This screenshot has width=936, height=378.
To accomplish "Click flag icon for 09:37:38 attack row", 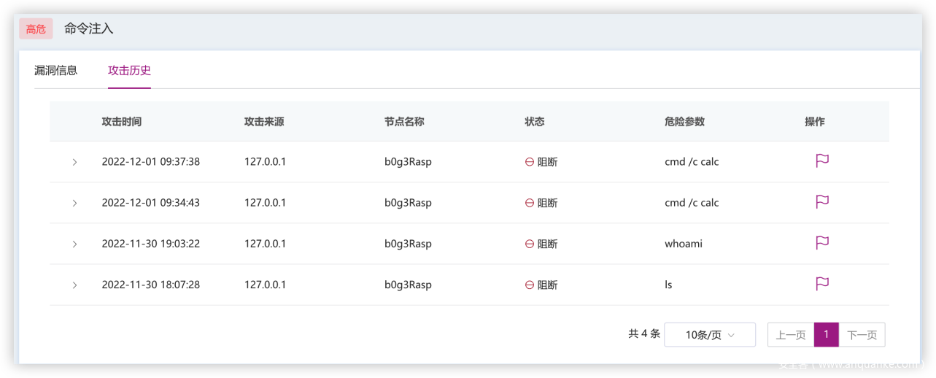I will (x=822, y=161).
